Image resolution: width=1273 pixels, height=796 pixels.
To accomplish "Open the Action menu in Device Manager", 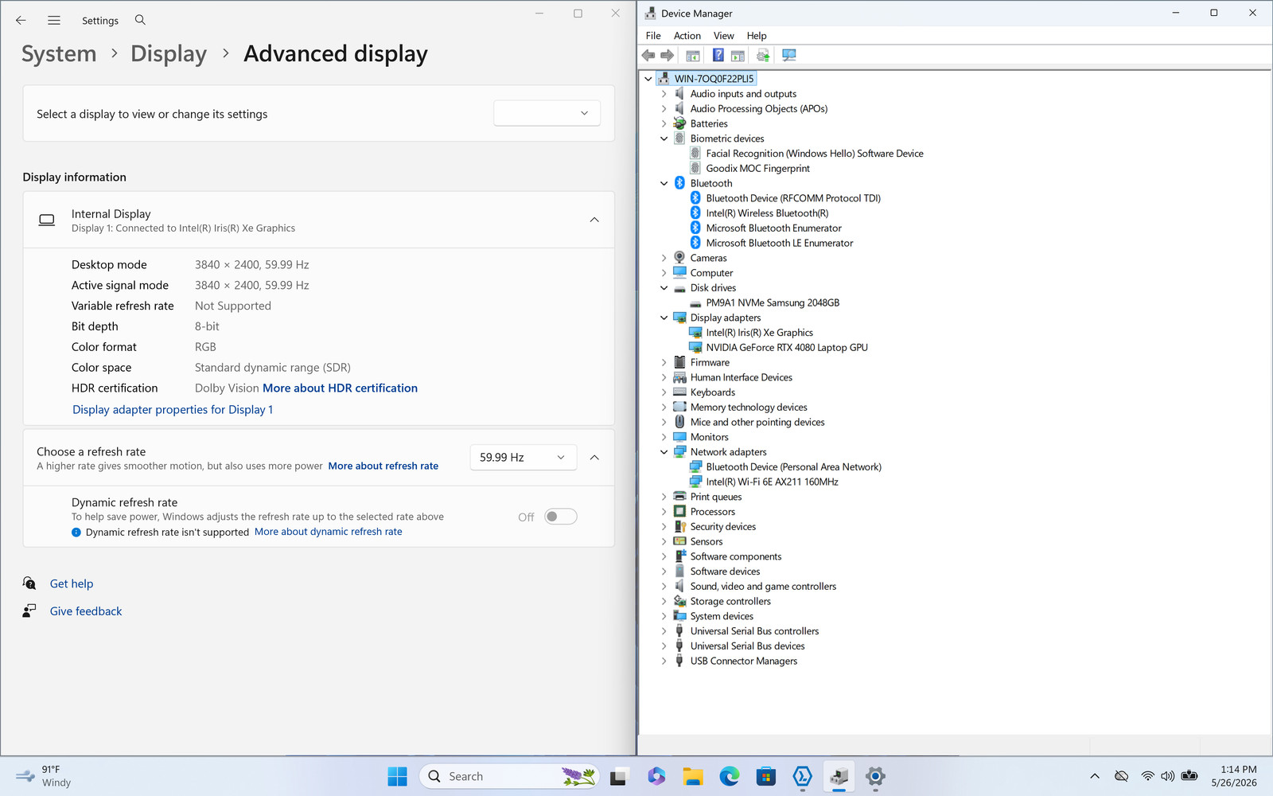I will tap(687, 36).
